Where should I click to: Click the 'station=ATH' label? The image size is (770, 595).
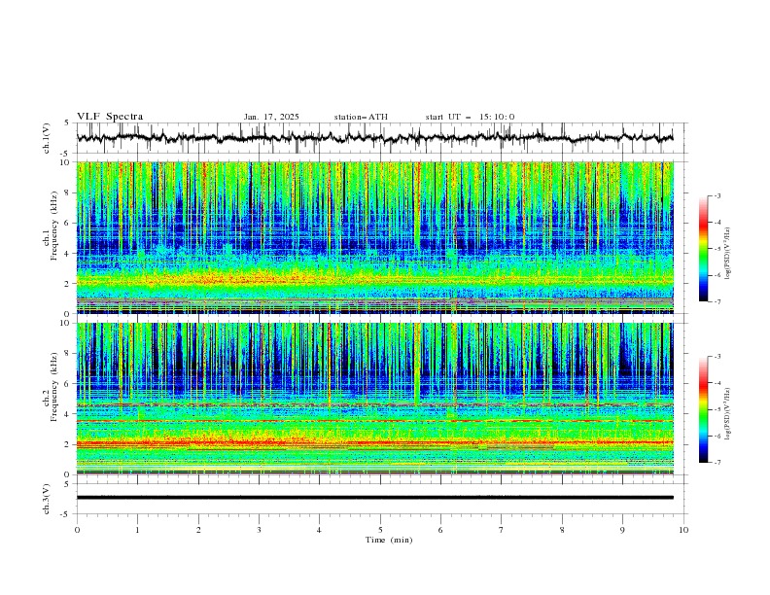point(361,117)
